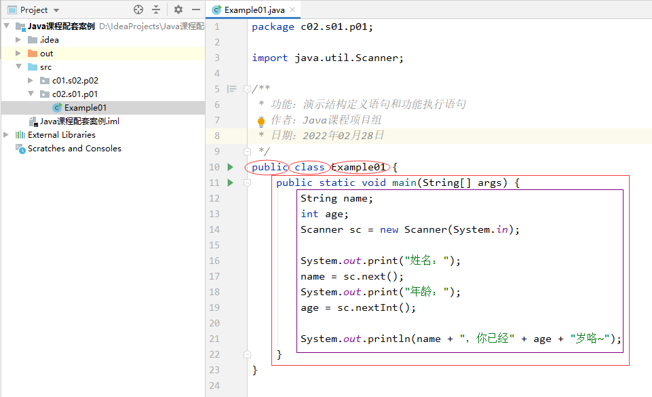Open Project panel settings gear
The height and width of the screenshot is (397, 652).
point(178,10)
